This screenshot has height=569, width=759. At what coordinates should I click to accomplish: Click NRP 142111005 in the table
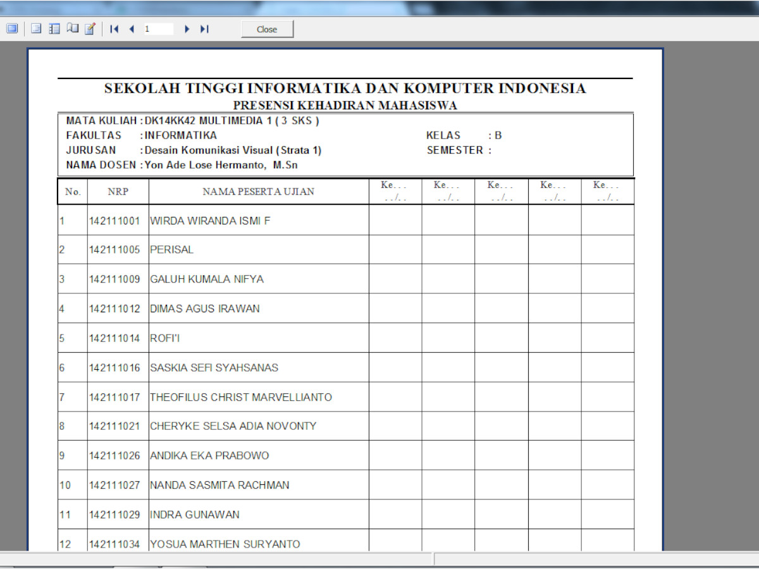(114, 250)
